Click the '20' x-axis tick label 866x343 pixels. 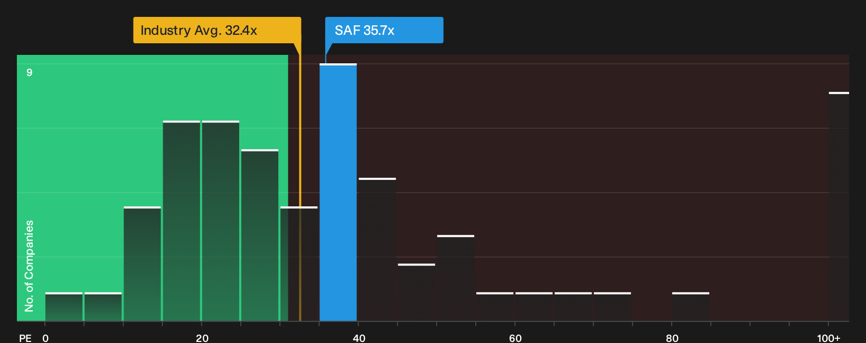click(202, 338)
